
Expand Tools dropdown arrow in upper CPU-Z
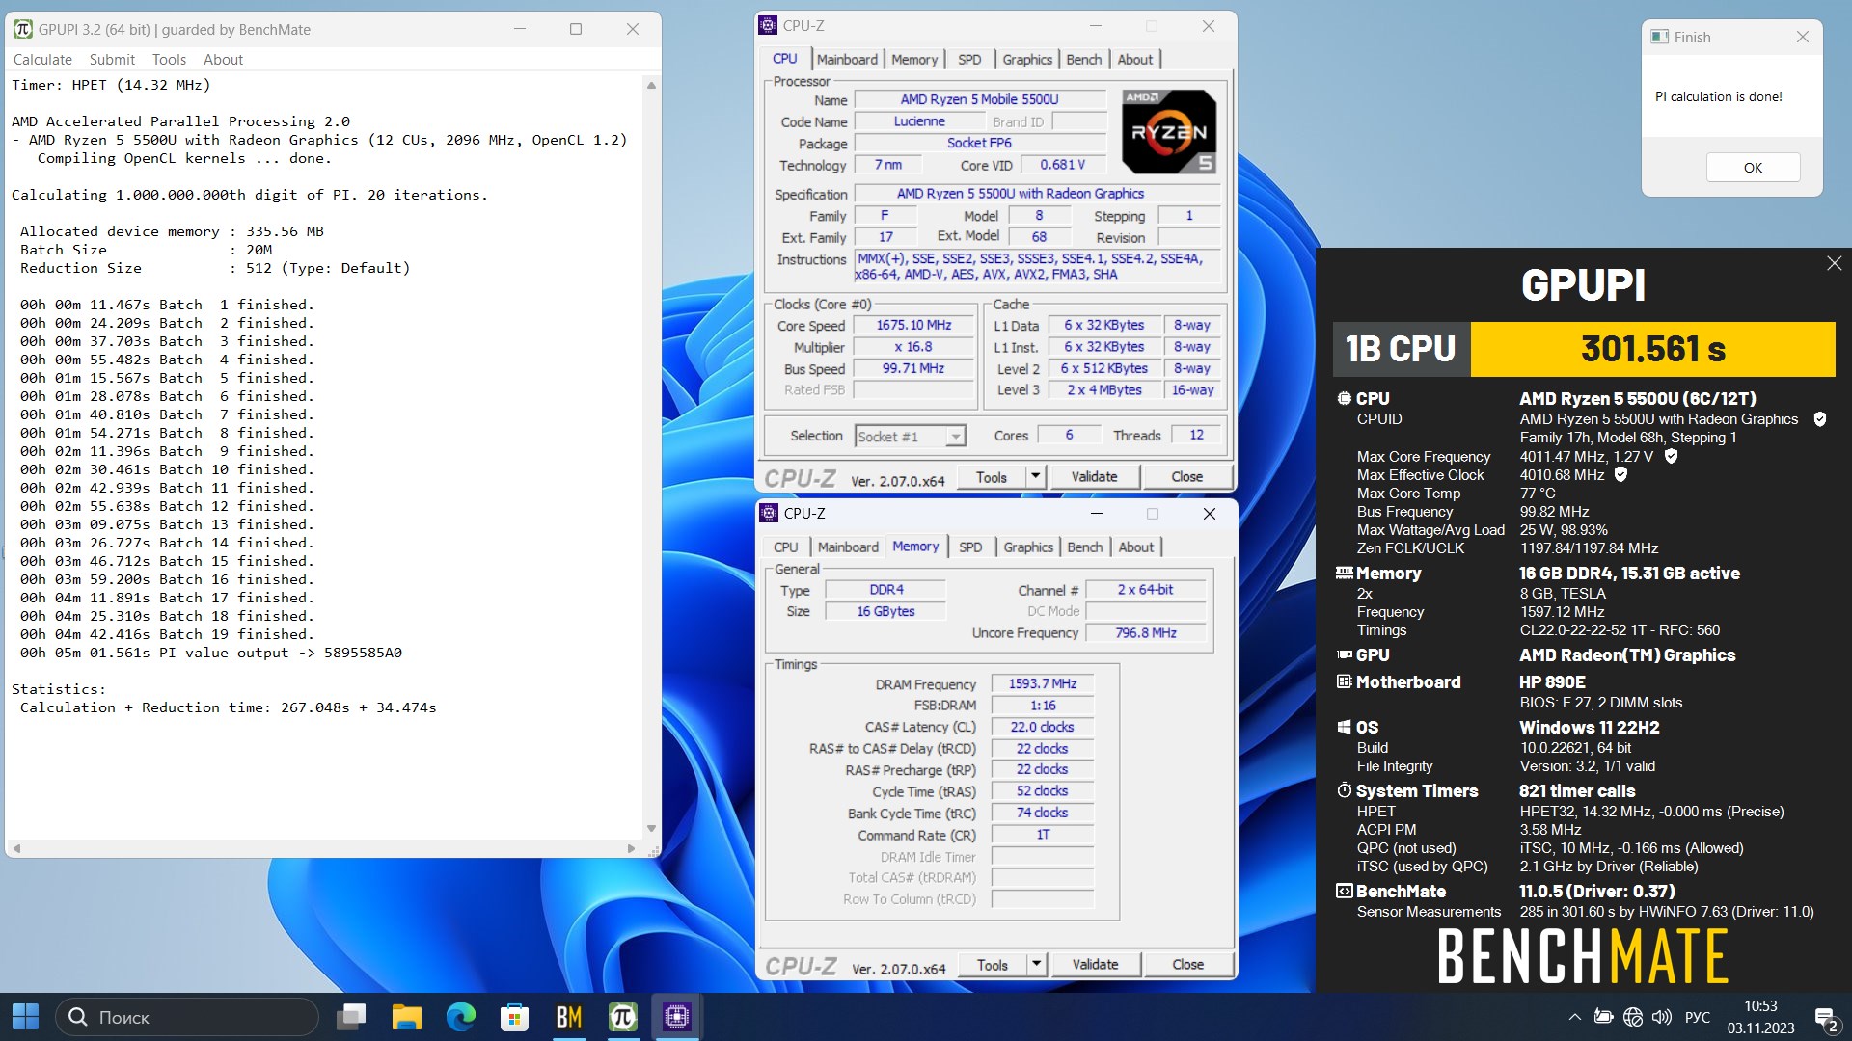(1035, 476)
